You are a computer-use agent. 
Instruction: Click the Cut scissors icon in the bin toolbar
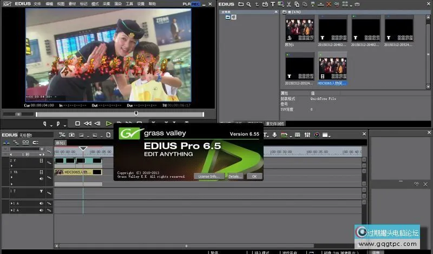[x=289, y=4]
